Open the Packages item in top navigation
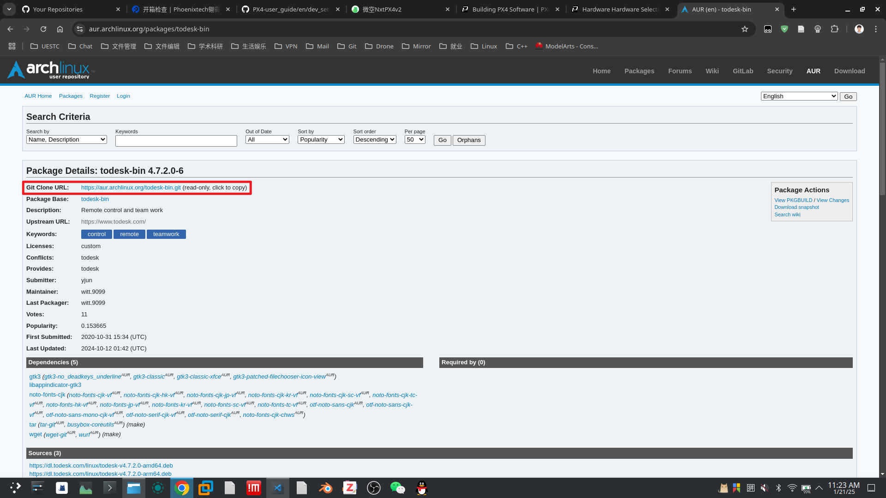Screen dimensions: 886x498 (x=639, y=71)
